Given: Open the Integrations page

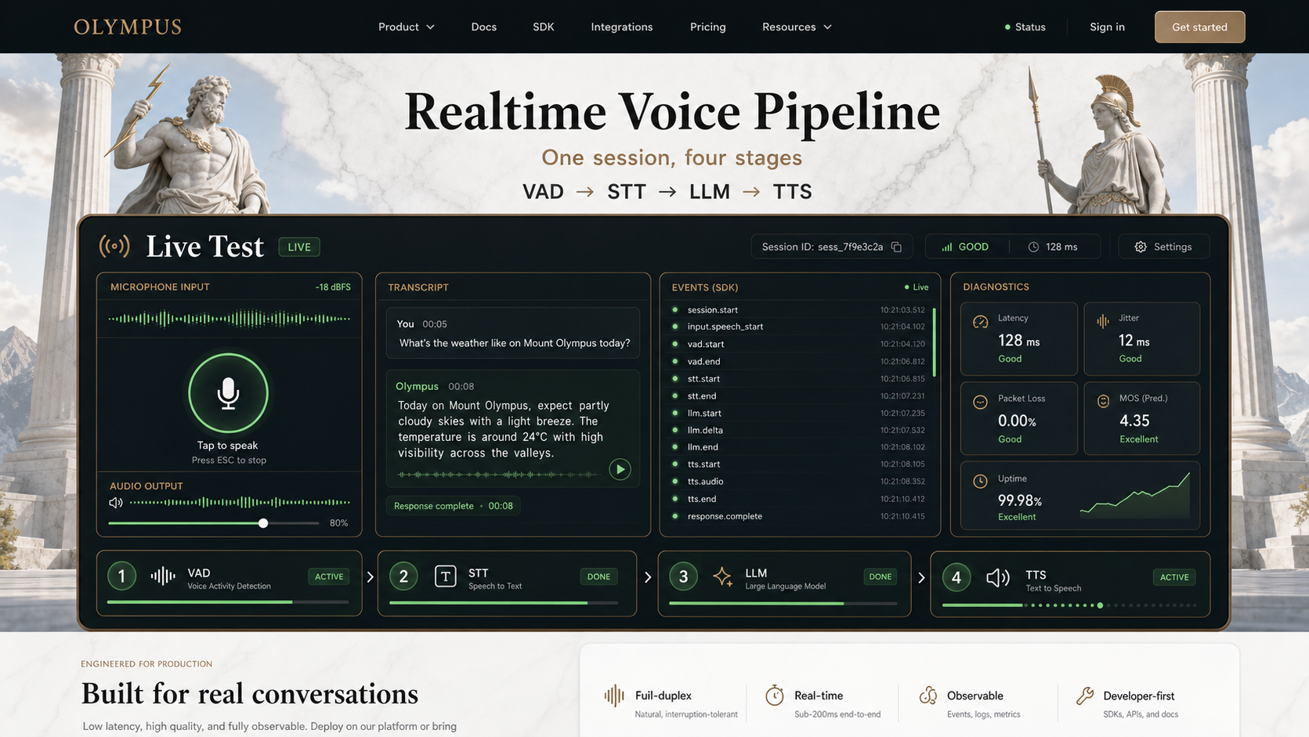Looking at the screenshot, I should point(621,27).
